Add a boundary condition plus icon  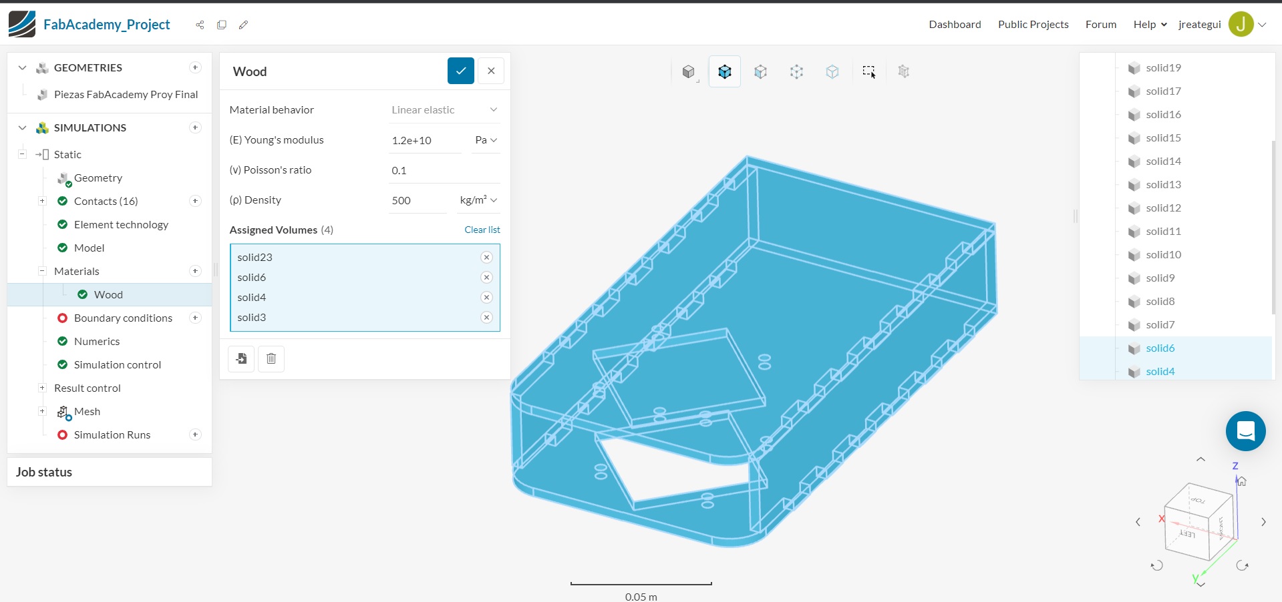point(195,318)
